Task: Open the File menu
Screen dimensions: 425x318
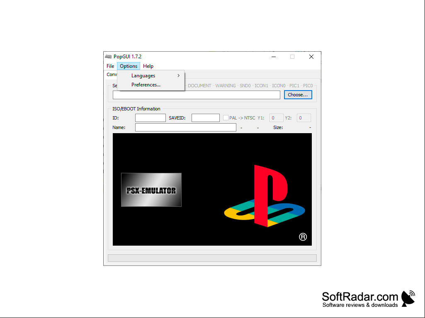Action: click(x=110, y=66)
